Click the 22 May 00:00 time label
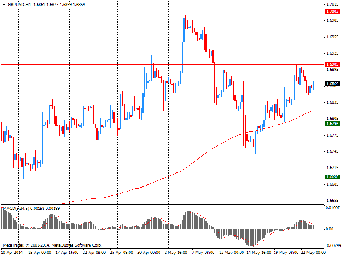The width and height of the screenshot is (341, 256). click(x=313, y=253)
